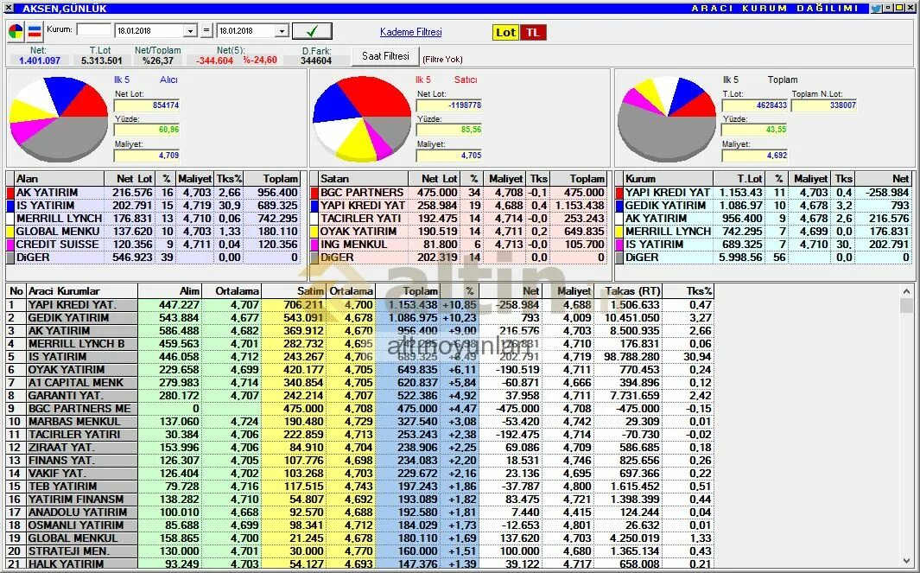
Task: Select the YAPI KREDI YAT. row in main table
Action: click(359, 305)
